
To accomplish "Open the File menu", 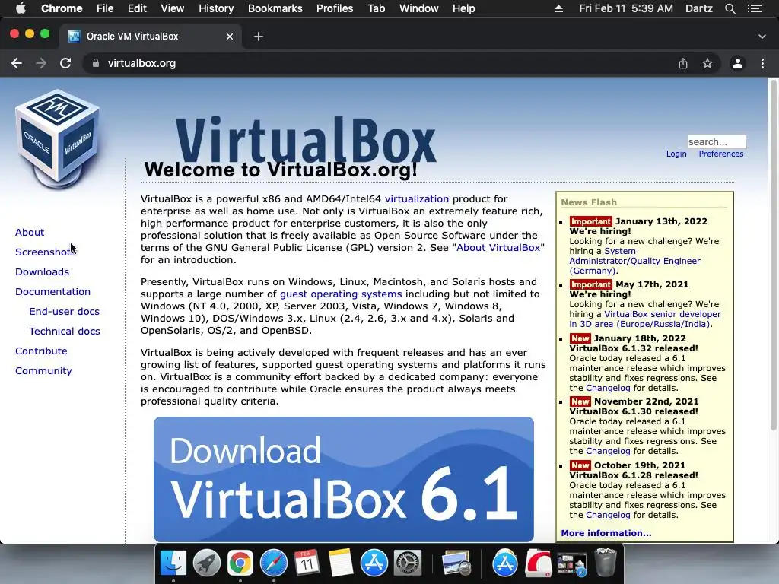I will coord(105,8).
